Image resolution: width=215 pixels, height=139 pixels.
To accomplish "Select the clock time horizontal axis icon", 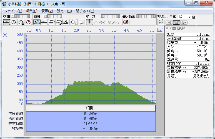I will [x=14, y=22].
